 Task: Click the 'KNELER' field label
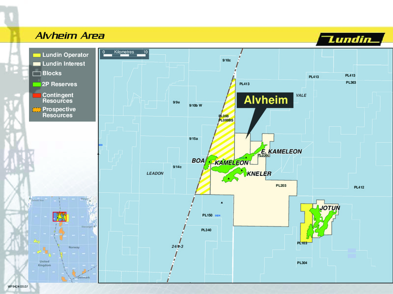tap(259, 174)
